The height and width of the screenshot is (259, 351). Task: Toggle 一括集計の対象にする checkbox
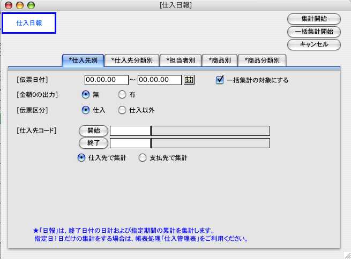pyautogui.click(x=219, y=80)
